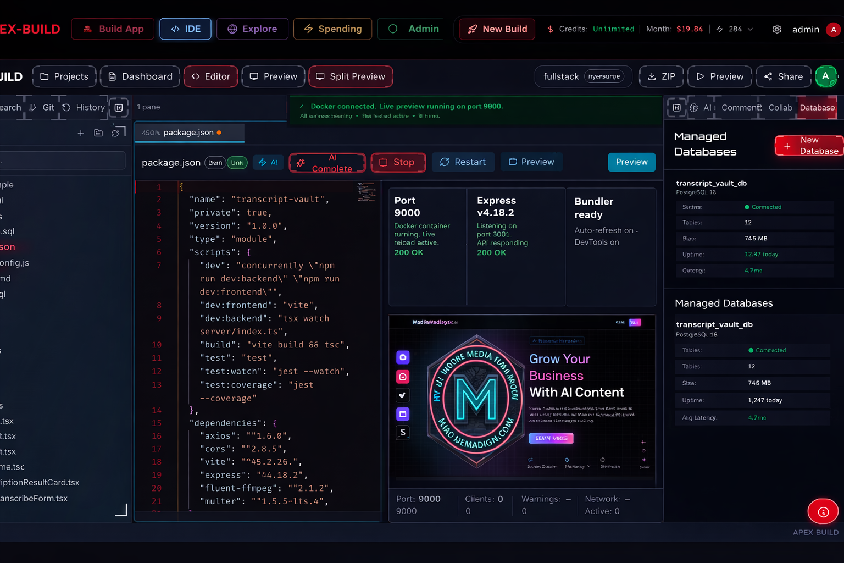Screen dimensions: 844x563
Task: Toggle the sidebar panel icon right of History
Action: [119, 108]
